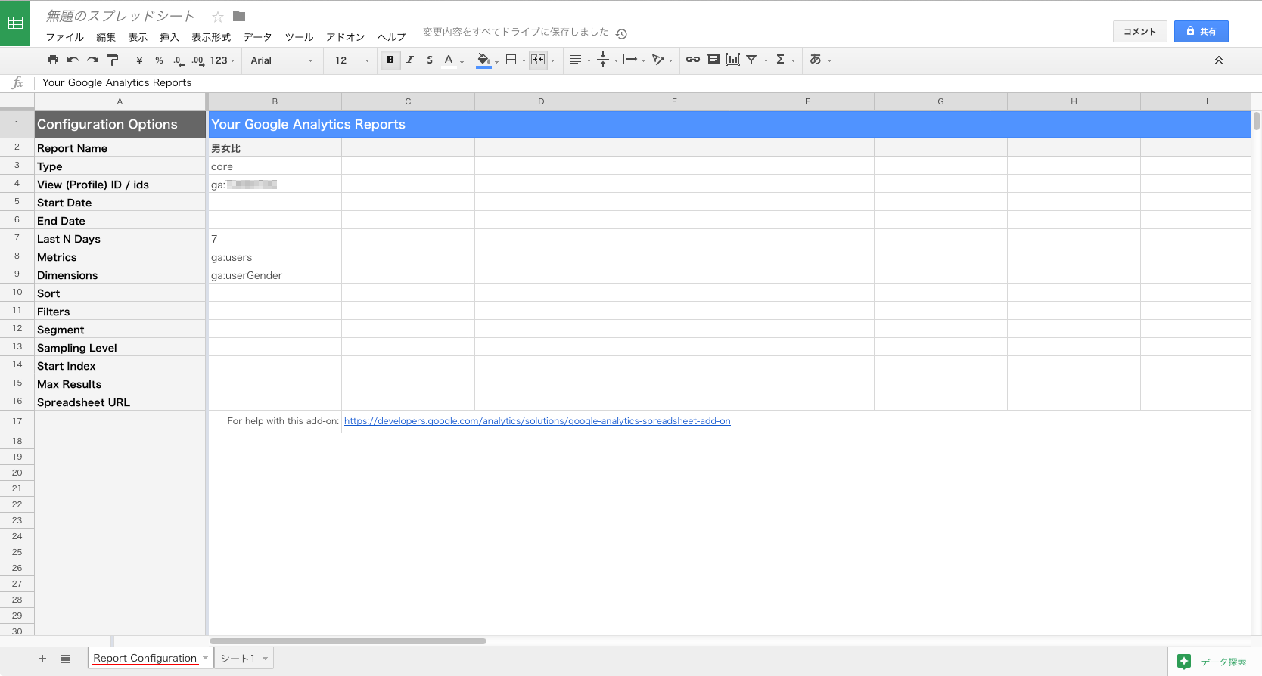Click the print icon

coord(53,60)
